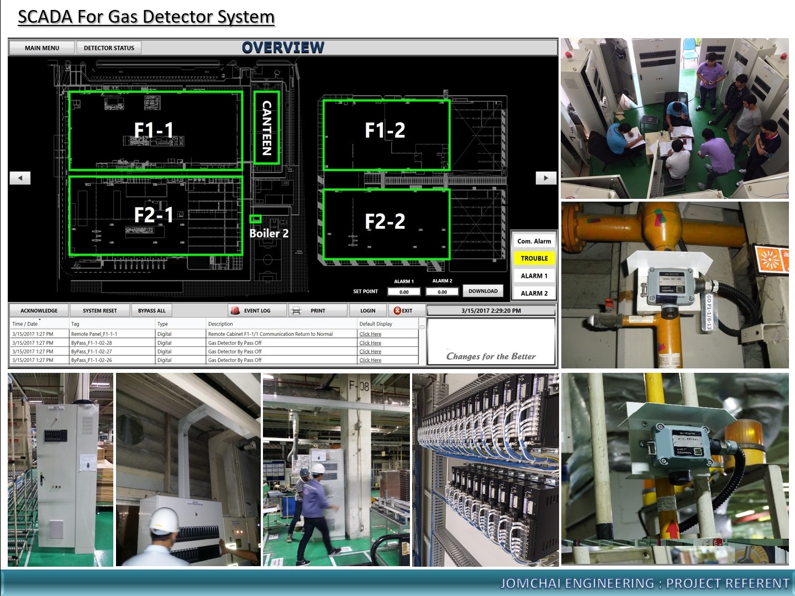
Task: Click the Default Display column header
Action: [388, 324]
